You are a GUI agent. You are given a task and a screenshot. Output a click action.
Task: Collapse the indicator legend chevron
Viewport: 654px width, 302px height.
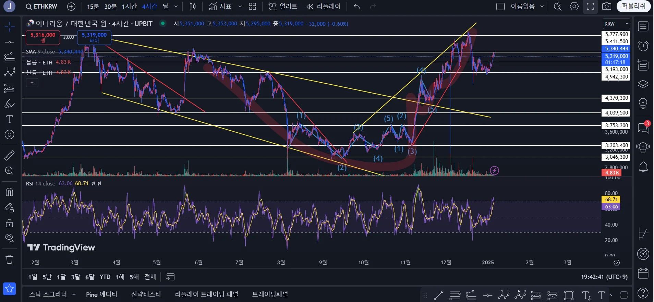(x=32, y=83)
